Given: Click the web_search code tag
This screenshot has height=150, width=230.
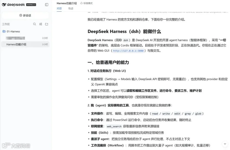Looking at the screenshot, I should coord(114,127).
